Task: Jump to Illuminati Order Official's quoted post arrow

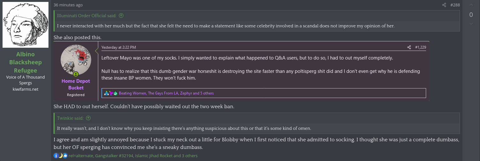Action: click(121, 16)
